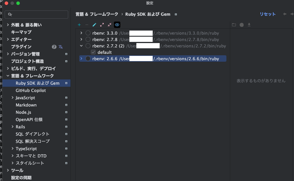The height and width of the screenshot is (181, 294).
Task: Expand the バージョン管理 section
Action: pos(8,54)
